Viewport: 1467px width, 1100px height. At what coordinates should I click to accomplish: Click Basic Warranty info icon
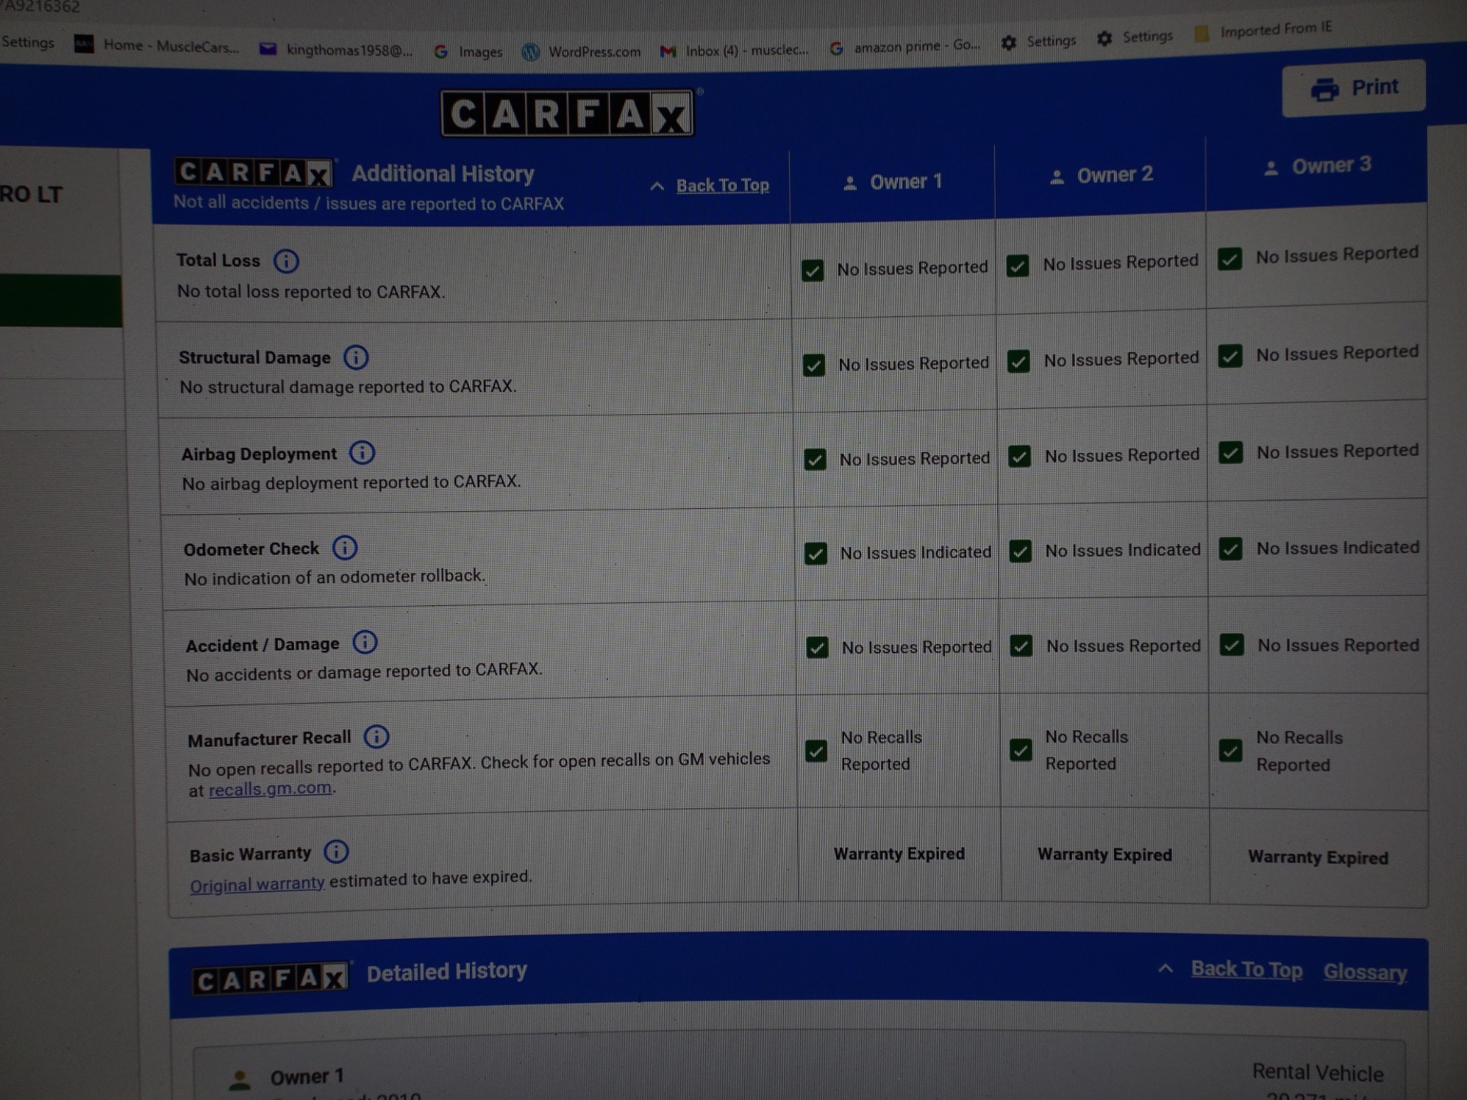pyautogui.click(x=336, y=852)
